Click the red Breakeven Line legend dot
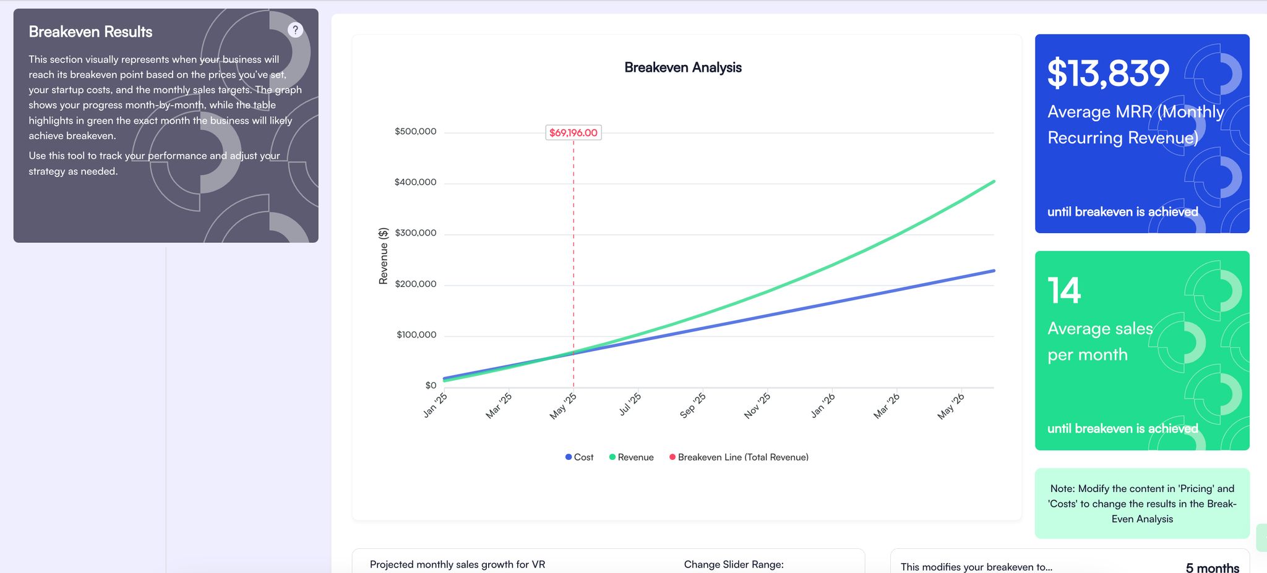 672,457
